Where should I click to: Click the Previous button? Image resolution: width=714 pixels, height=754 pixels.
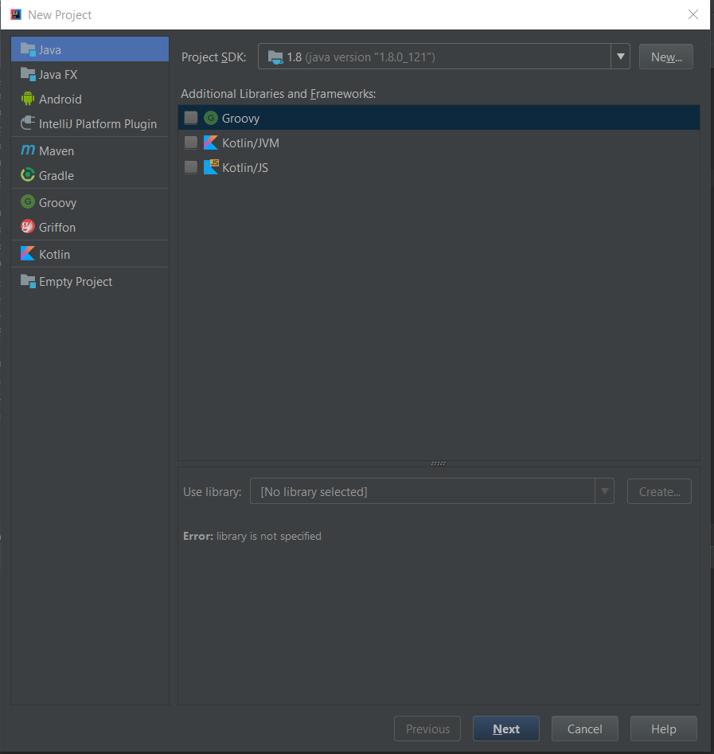click(x=427, y=729)
